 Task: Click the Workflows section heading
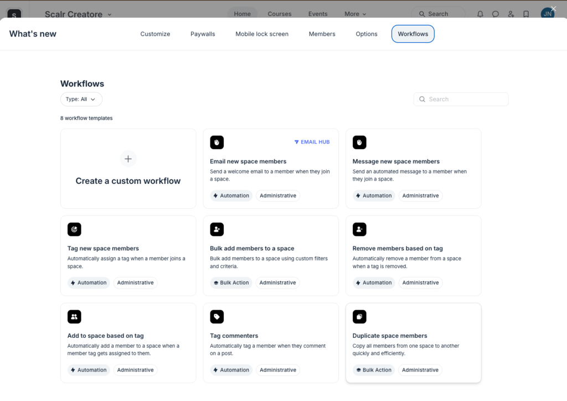coord(82,84)
